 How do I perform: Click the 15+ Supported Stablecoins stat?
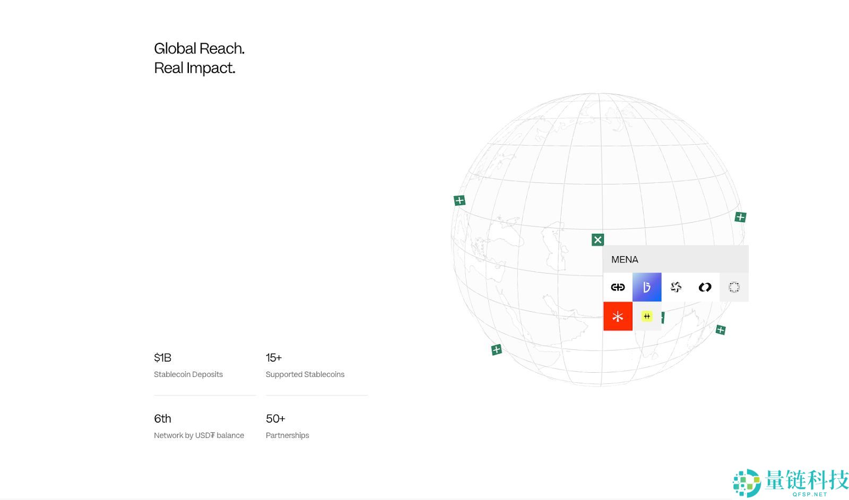pyautogui.click(x=305, y=365)
